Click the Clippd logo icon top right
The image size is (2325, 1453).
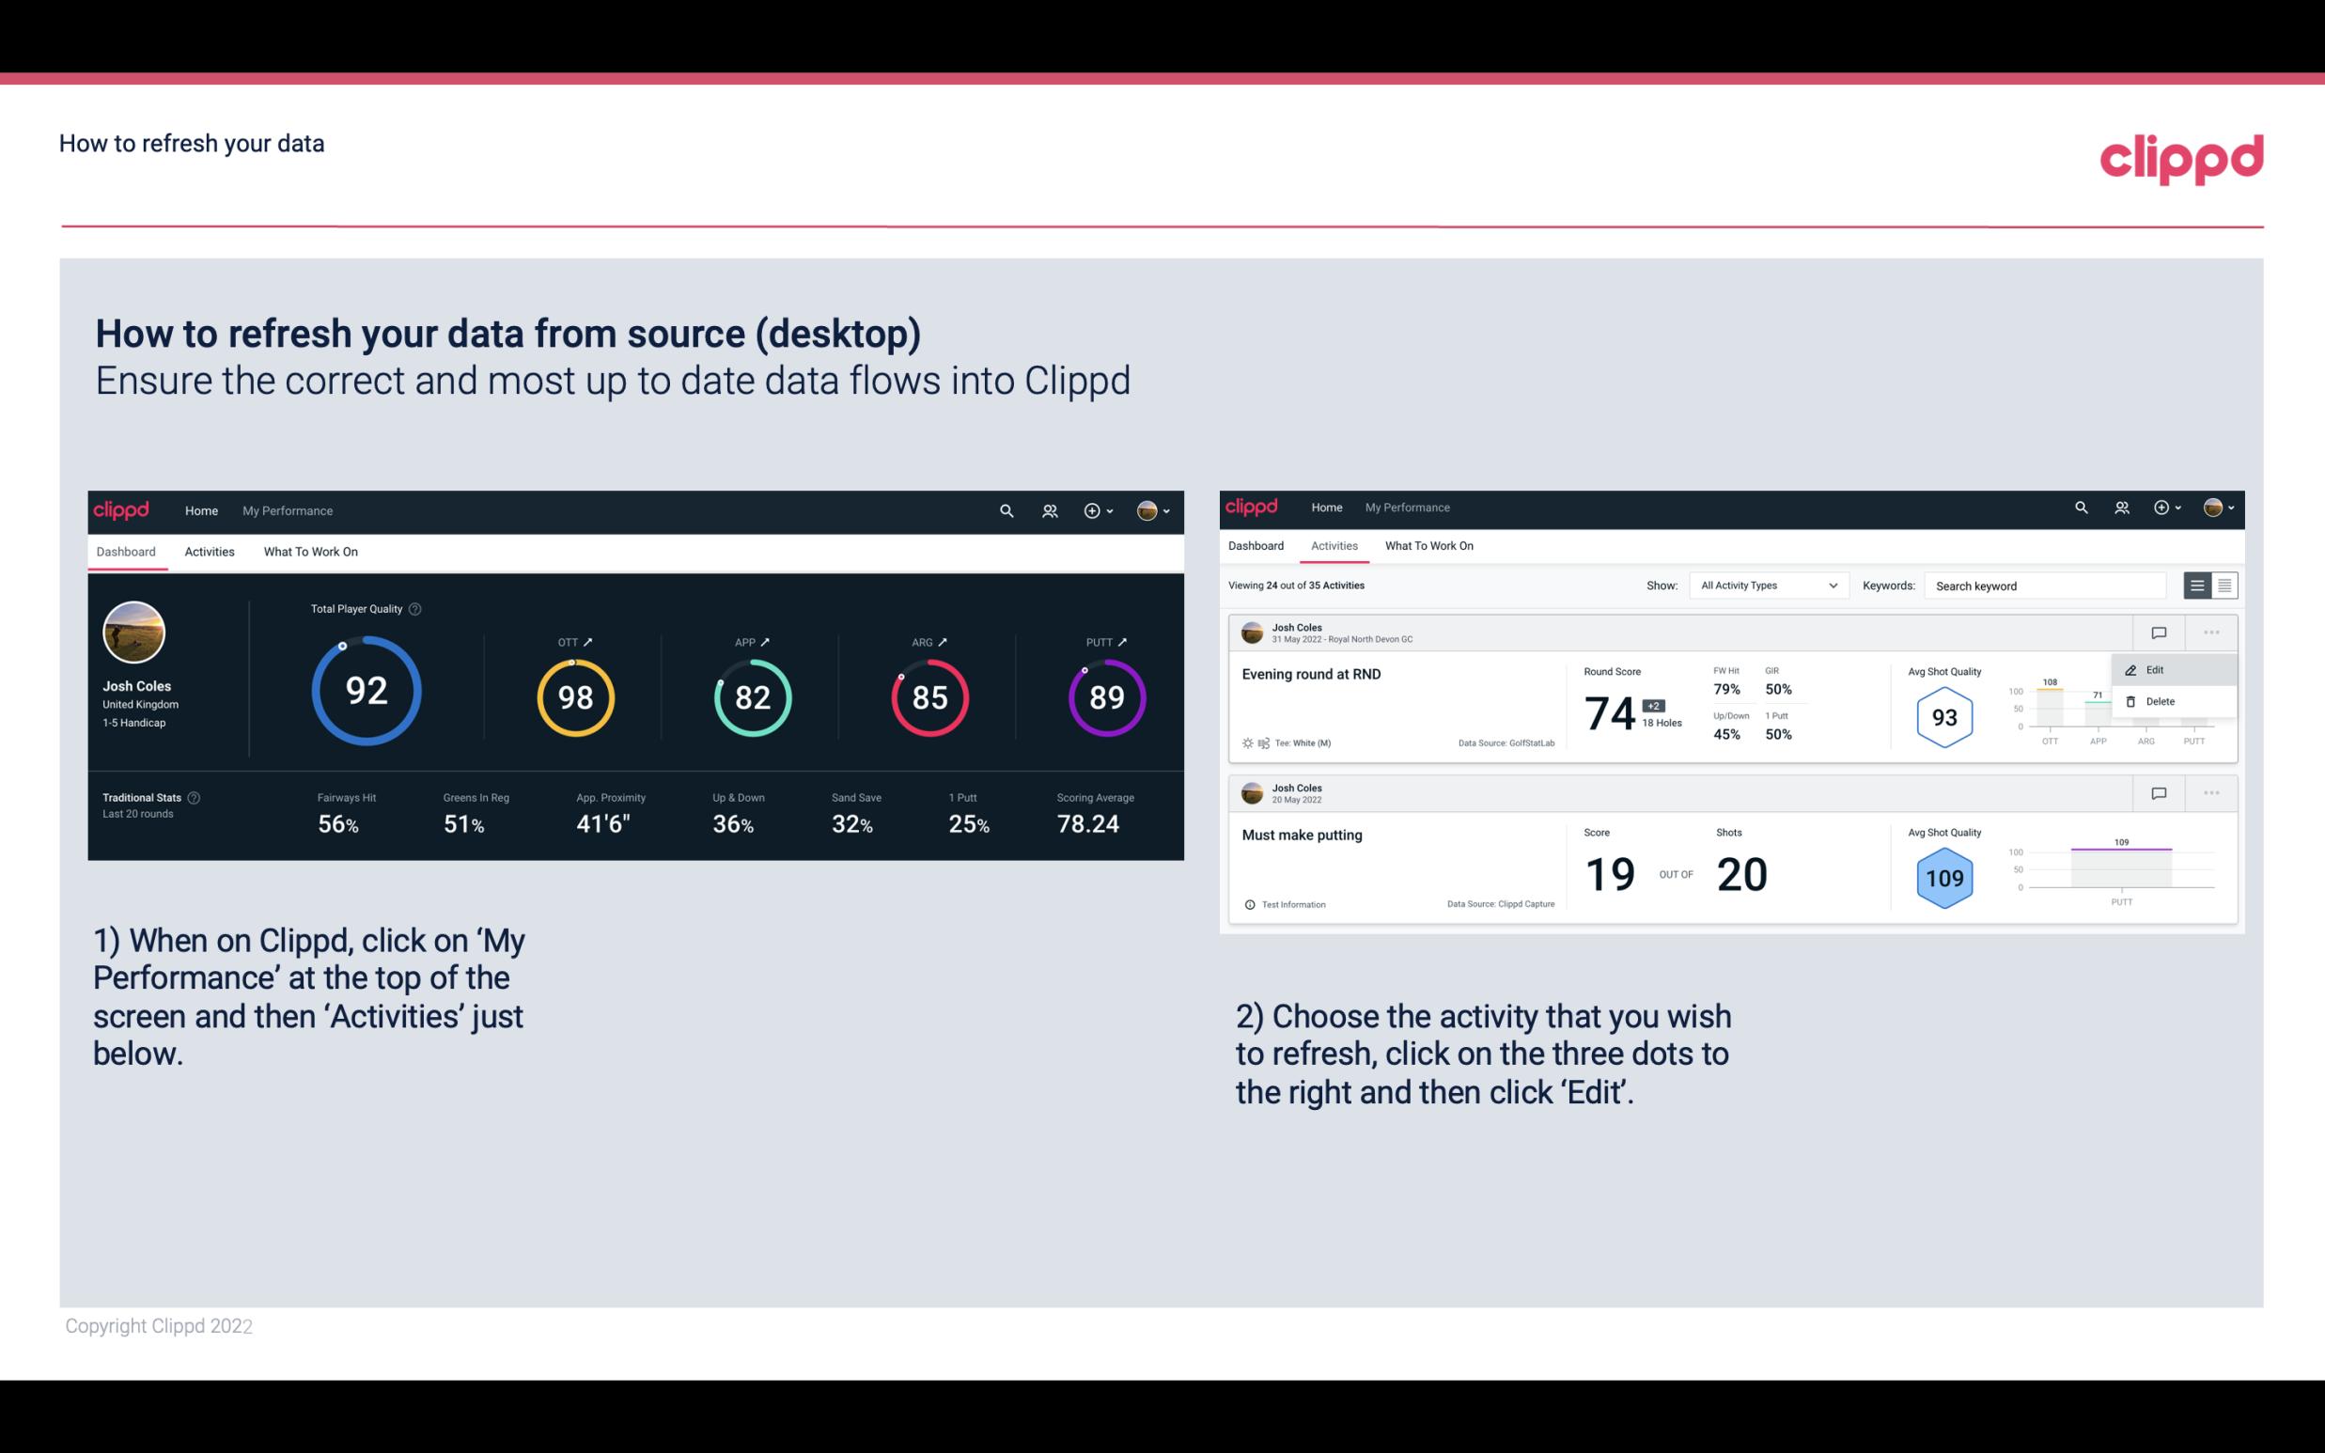2181,156
